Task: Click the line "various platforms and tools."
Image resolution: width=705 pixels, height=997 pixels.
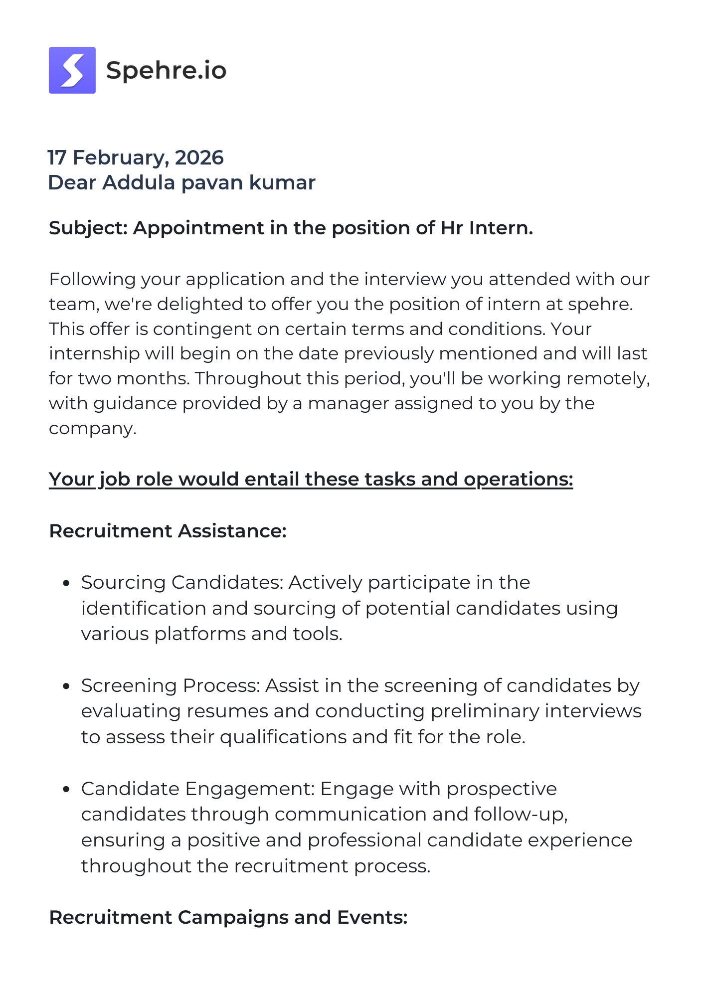Action: tap(212, 634)
